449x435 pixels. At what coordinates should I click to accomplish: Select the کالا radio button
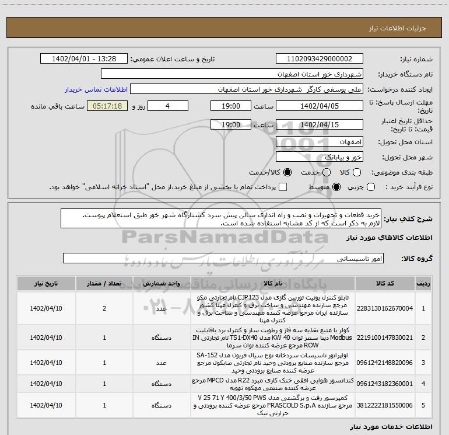(x=357, y=172)
